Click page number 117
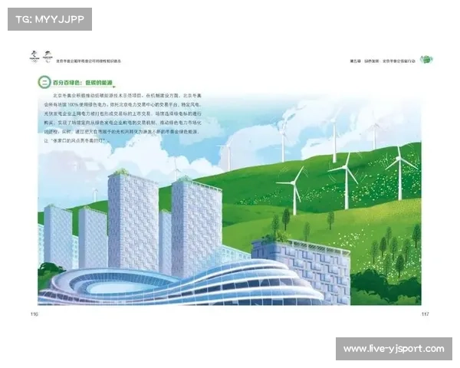 tap(425, 314)
